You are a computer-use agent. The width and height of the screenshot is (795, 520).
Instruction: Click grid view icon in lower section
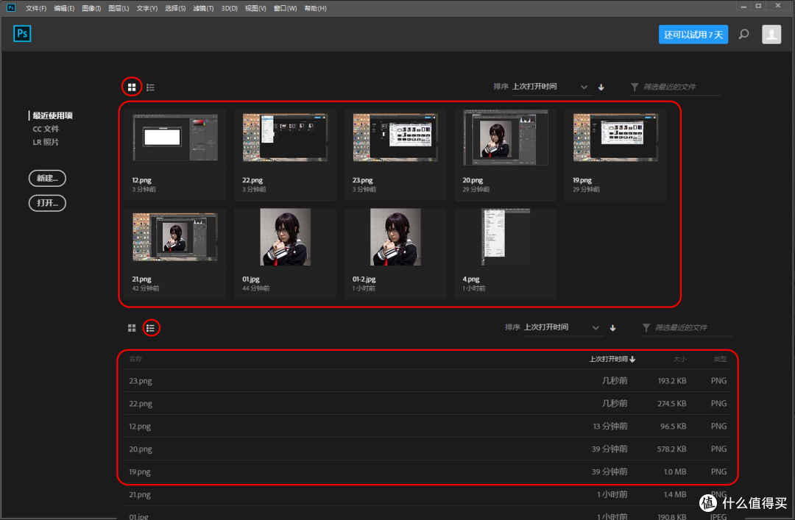(132, 327)
